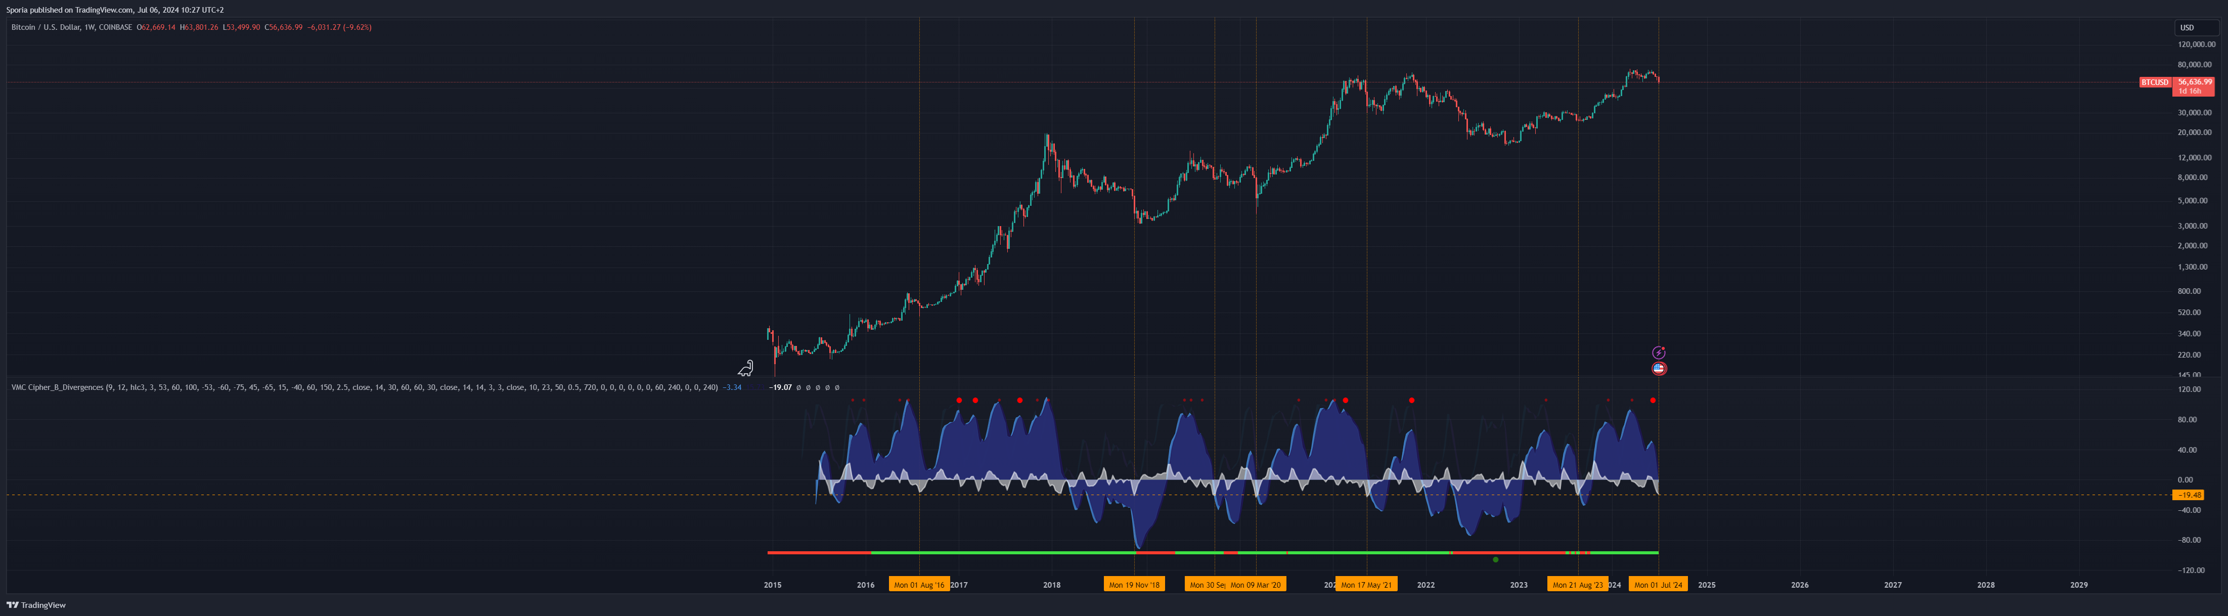
Task: Click the 800.00 price scale label
Action: pyautogui.click(x=2189, y=291)
